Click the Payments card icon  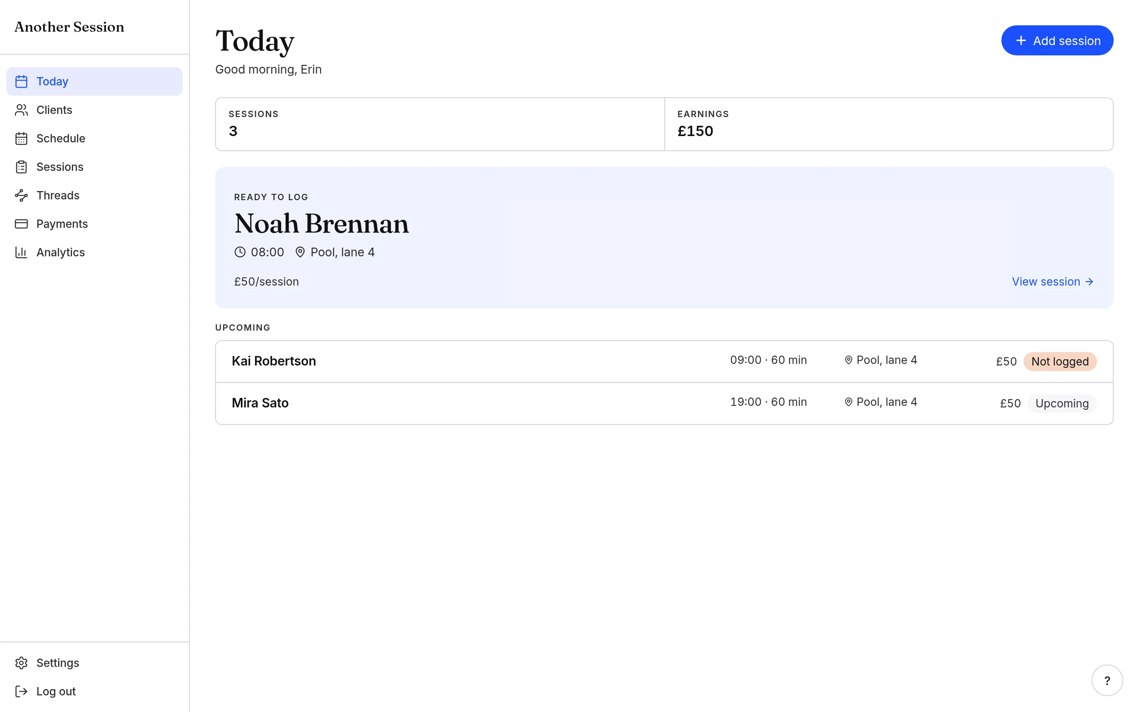coord(21,223)
